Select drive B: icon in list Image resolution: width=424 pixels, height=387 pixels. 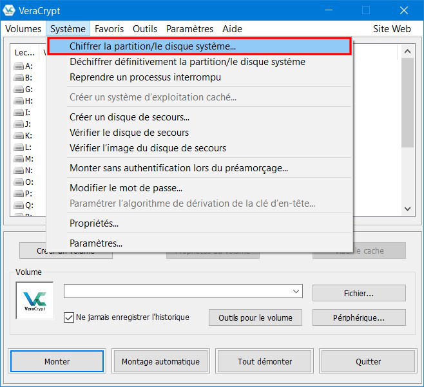pyautogui.click(x=19, y=78)
